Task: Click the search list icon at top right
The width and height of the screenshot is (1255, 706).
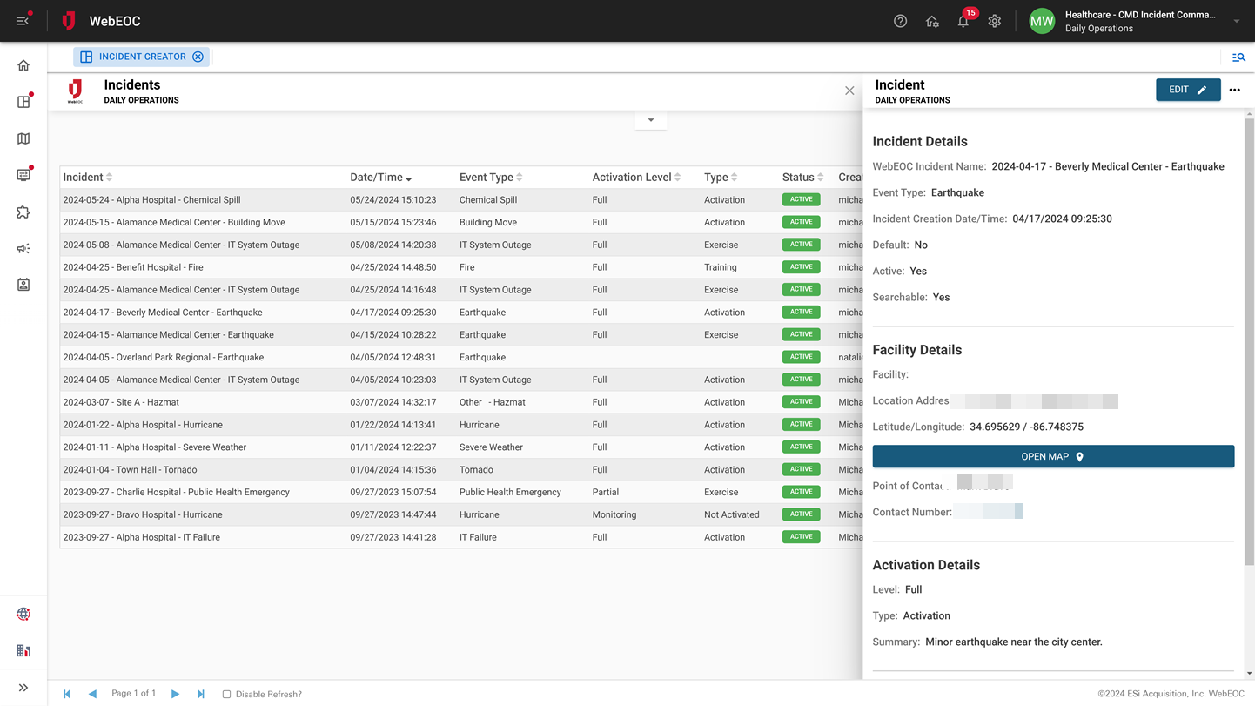Action: coord(1238,57)
